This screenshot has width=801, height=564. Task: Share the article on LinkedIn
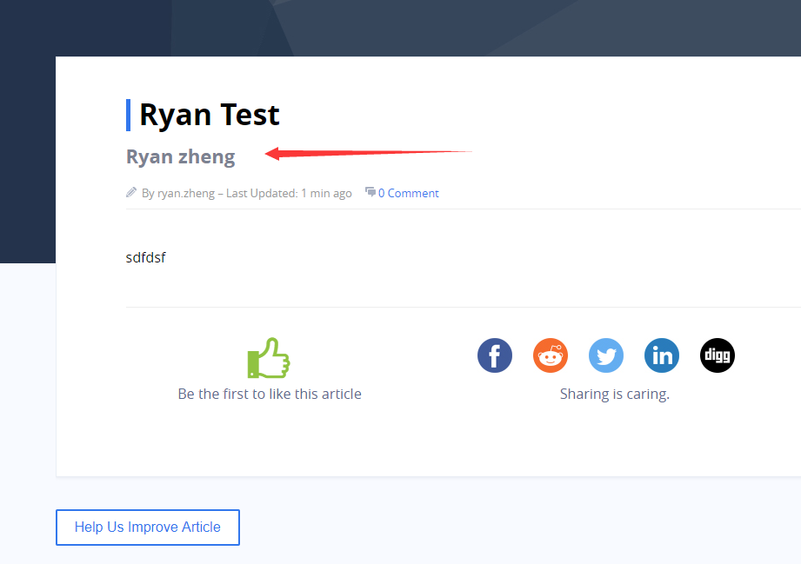(x=662, y=355)
